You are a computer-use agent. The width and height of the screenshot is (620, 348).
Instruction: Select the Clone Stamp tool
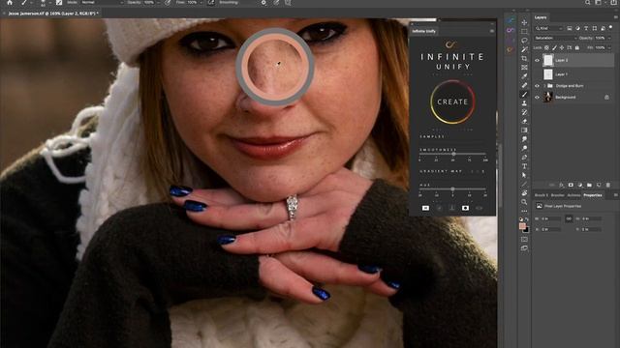pos(524,103)
